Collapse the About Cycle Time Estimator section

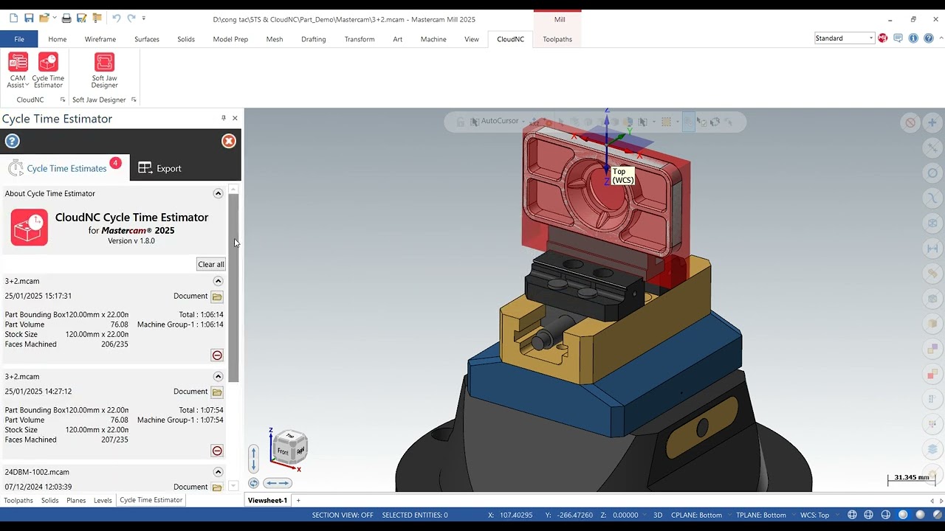[x=218, y=193]
